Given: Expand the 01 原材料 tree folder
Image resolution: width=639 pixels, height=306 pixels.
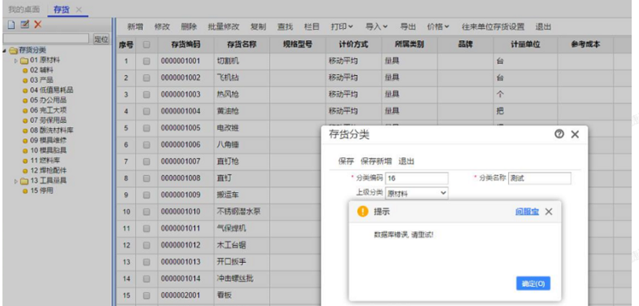Looking at the screenshot, I should (x=16, y=60).
